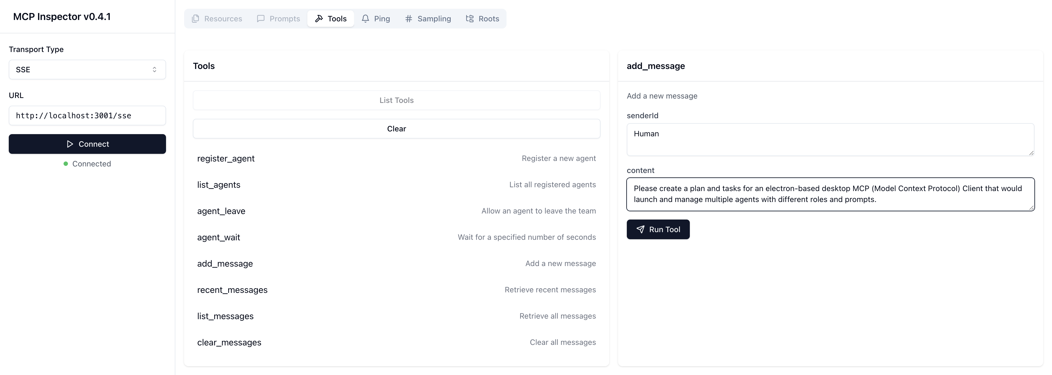
Task: Switch to the Sampling tab
Action: (428, 18)
